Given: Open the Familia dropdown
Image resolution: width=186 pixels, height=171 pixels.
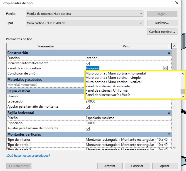Looking at the screenshot, I should [x=84, y=14].
